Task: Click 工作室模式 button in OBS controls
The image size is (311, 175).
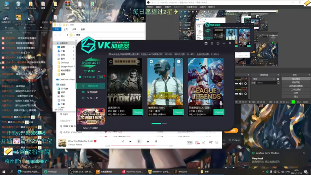Action: (296, 89)
